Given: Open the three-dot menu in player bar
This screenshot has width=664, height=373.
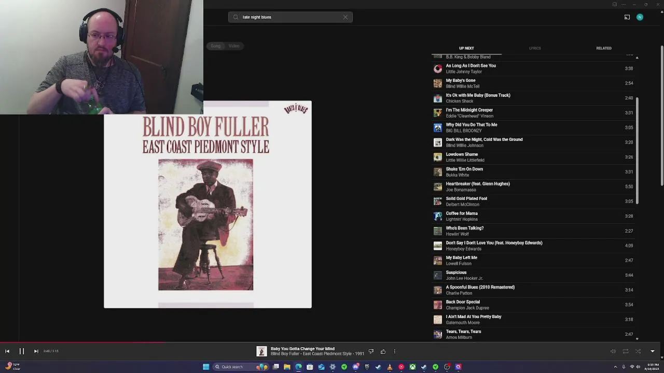Looking at the screenshot, I should [x=394, y=352].
